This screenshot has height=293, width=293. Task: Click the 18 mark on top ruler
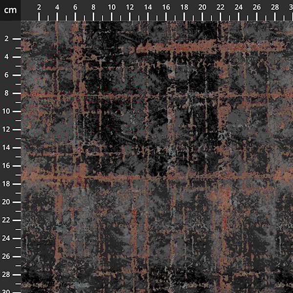[x=184, y=7]
